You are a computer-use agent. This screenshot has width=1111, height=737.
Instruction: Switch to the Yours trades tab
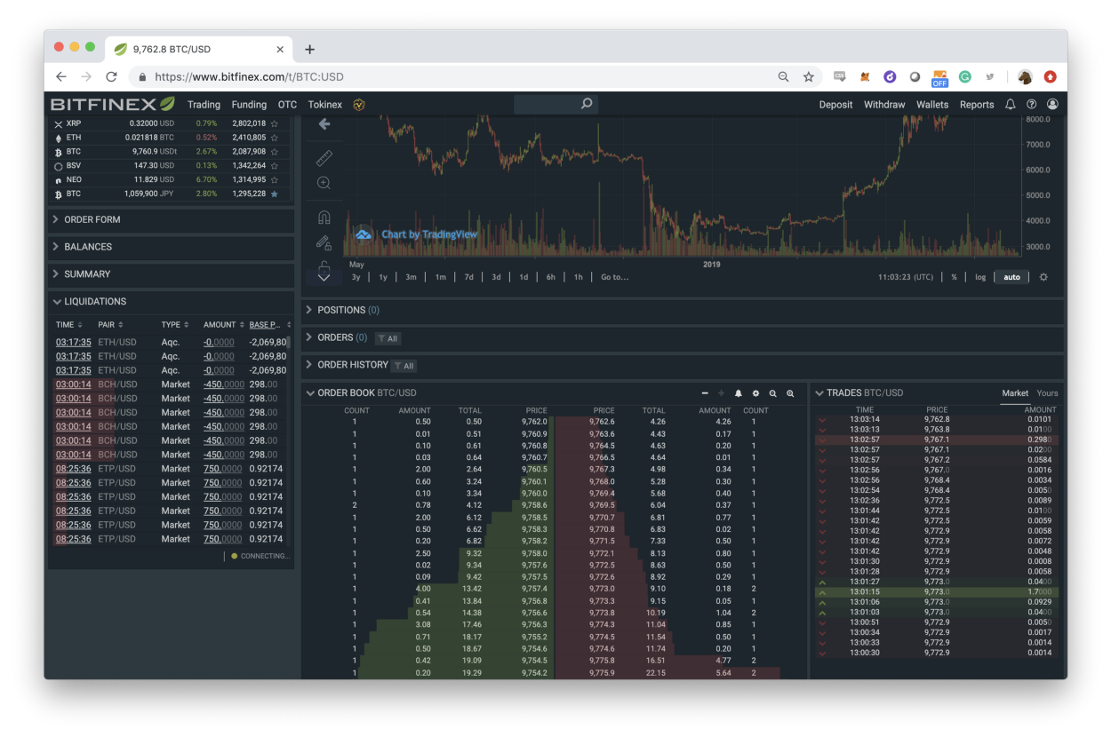coord(1047,393)
